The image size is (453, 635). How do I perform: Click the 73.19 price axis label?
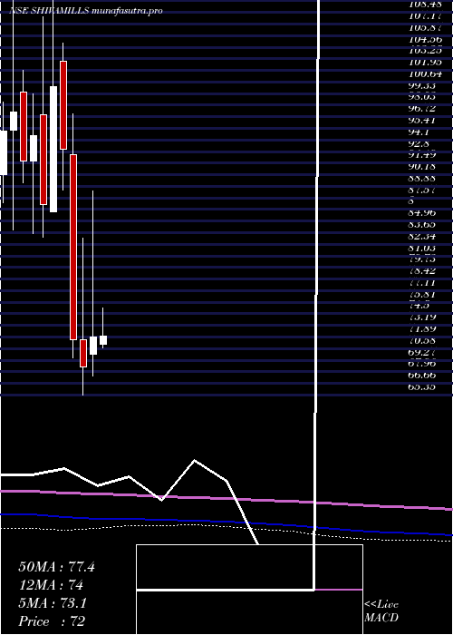(x=423, y=317)
